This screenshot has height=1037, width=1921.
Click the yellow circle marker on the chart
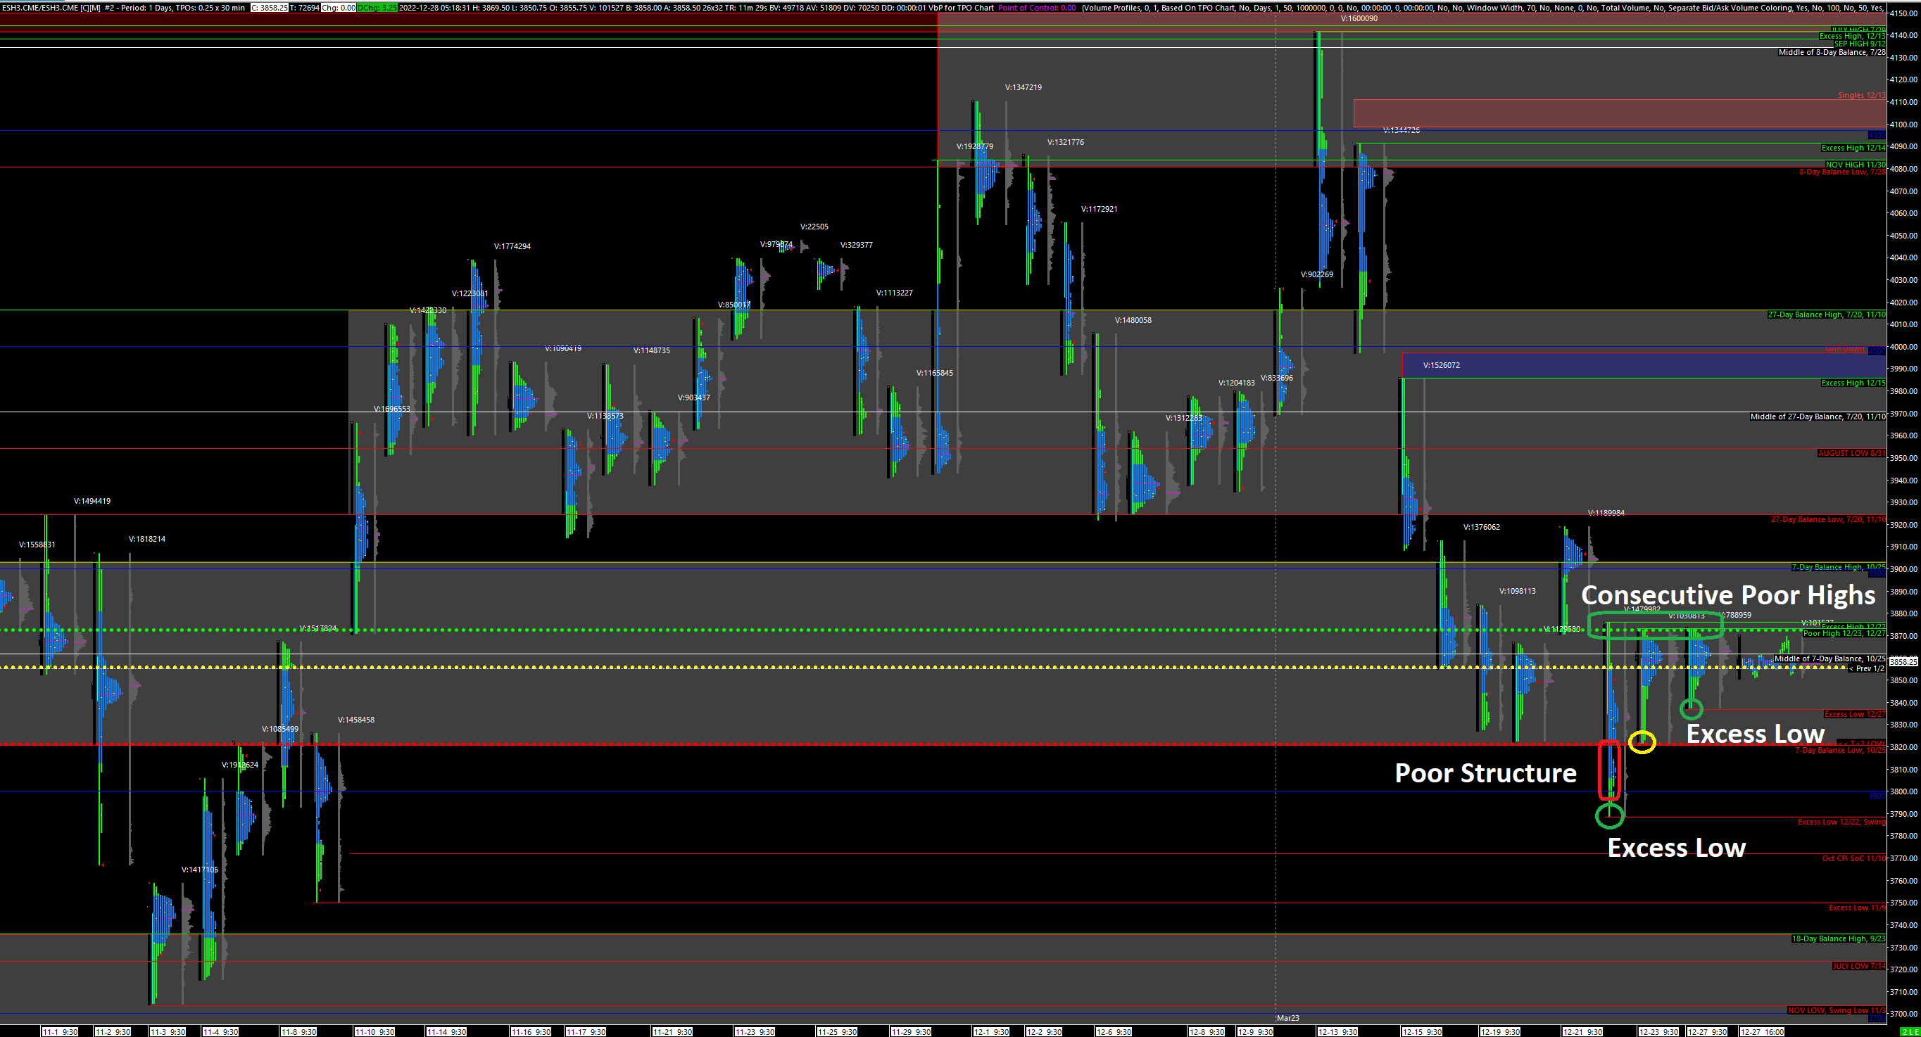[1642, 742]
